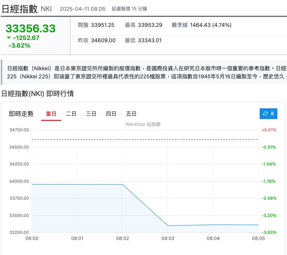The image size is (287, 255).
Task: Open the 三日 chart tab
Action: (91, 114)
